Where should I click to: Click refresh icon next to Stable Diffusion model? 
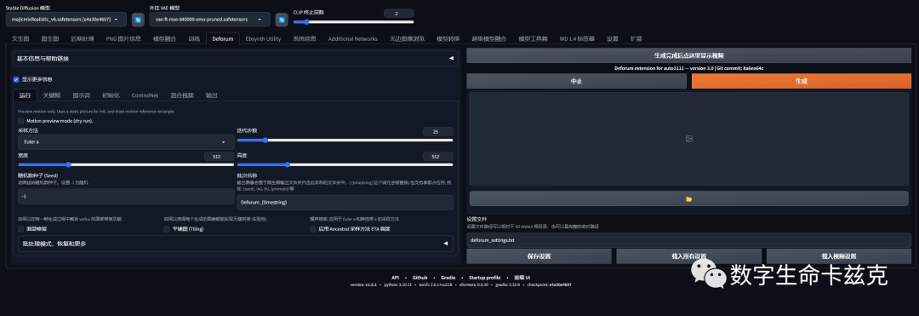(138, 20)
